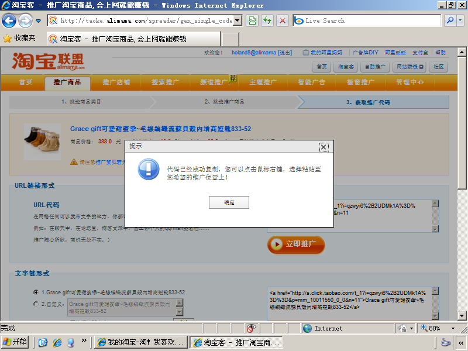The image size is (468, 351).
Task: Click the holand8@alimama account link
Action: (x=254, y=53)
